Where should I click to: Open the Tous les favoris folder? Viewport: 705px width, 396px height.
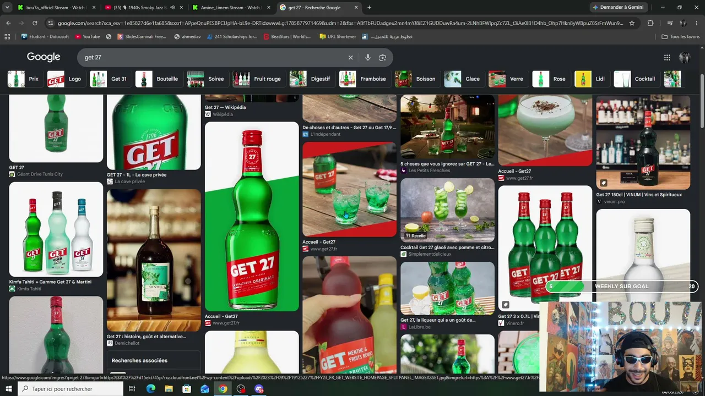tap(681, 37)
